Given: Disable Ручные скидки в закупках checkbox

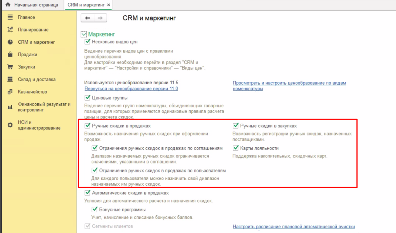Looking at the screenshot, I should click(x=236, y=126).
